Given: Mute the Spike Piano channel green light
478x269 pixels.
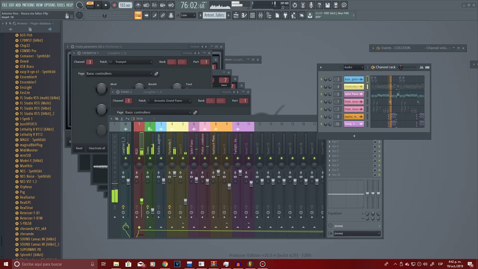Looking at the screenshot, I should 321,94.
